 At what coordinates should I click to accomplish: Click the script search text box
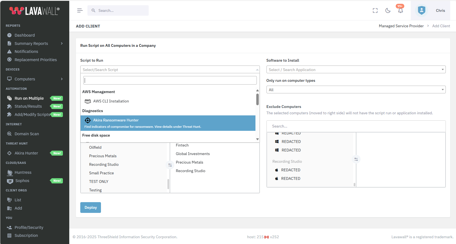click(x=170, y=80)
